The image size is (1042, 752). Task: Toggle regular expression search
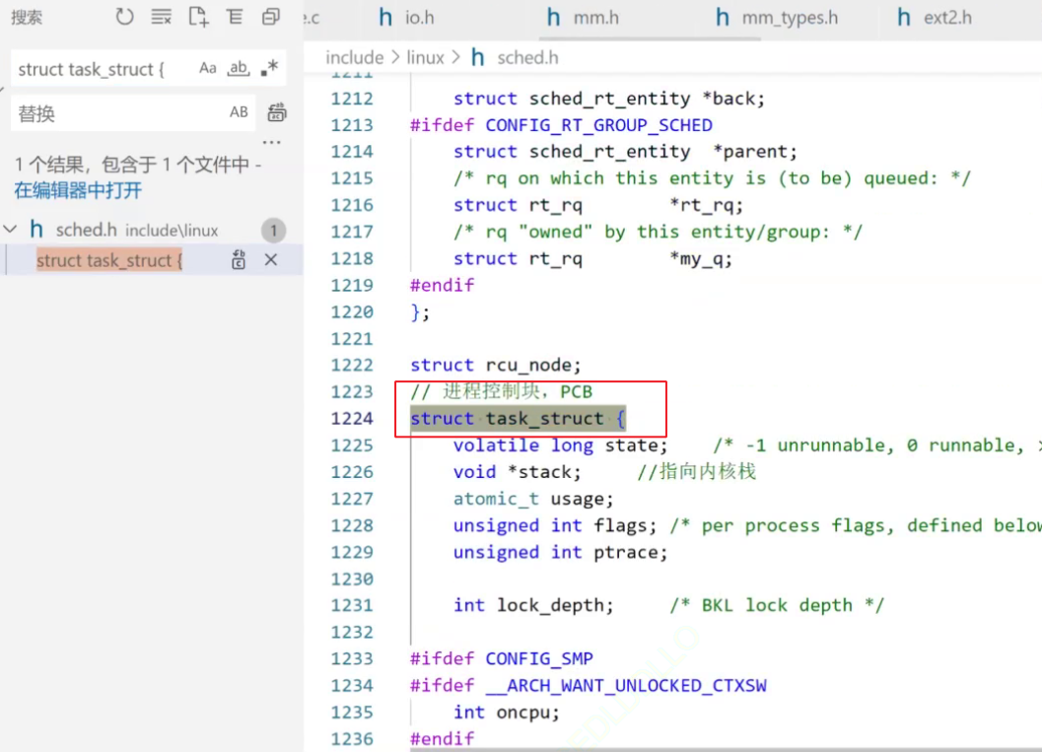click(x=269, y=68)
